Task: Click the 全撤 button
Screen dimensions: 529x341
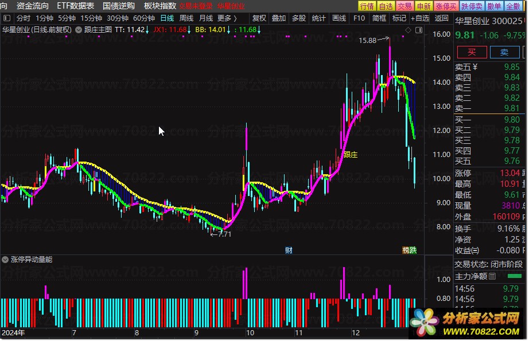Action: tap(513, 6)
